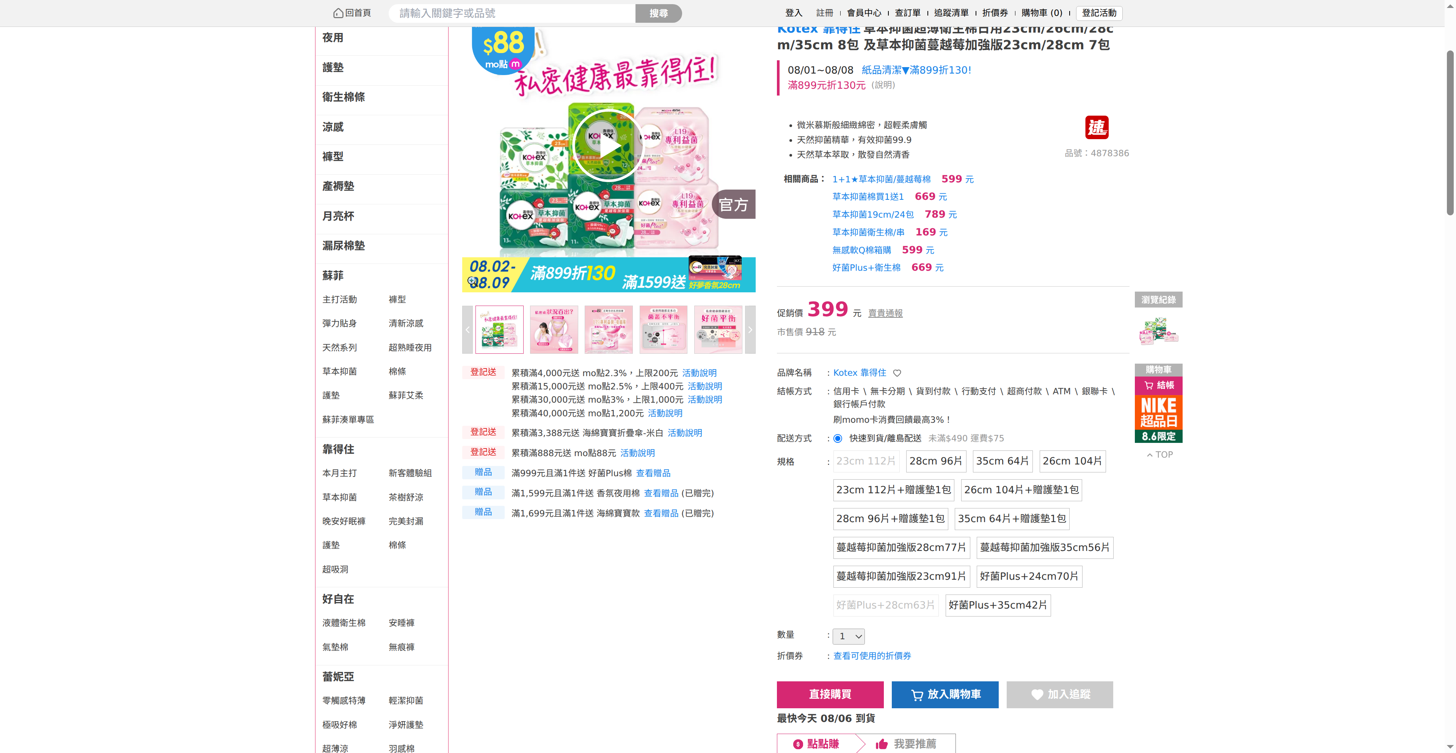Click the magnifier zoom icon on the product image

click(x=472, y=281)
